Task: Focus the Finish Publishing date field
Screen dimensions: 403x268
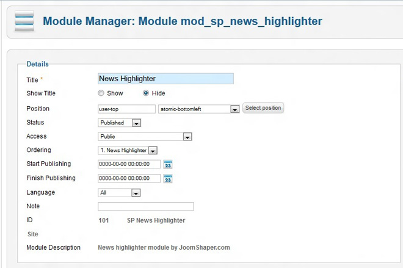Action: click(129, 179)
